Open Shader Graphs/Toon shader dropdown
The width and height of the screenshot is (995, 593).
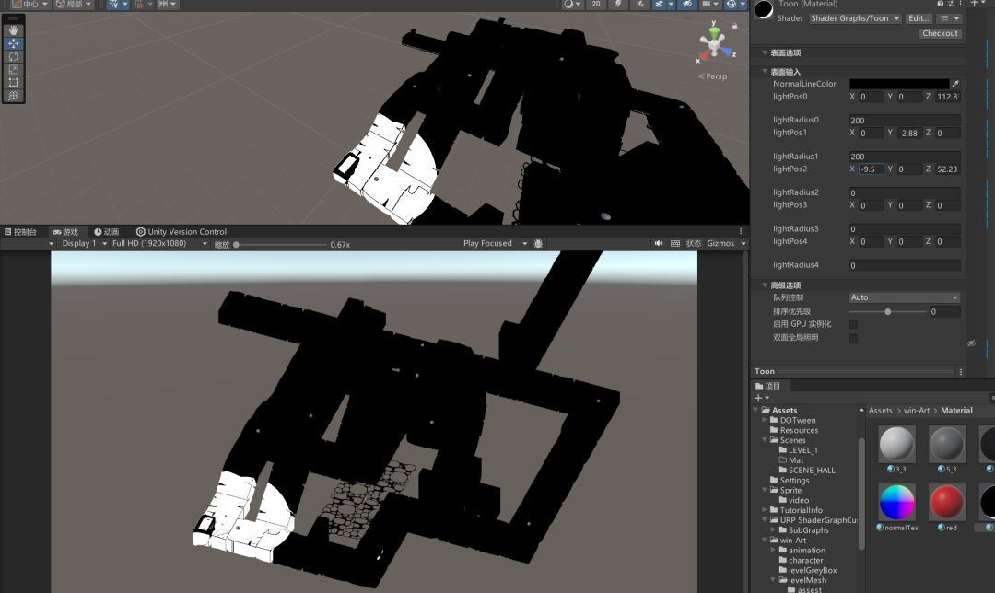(855, 18)
